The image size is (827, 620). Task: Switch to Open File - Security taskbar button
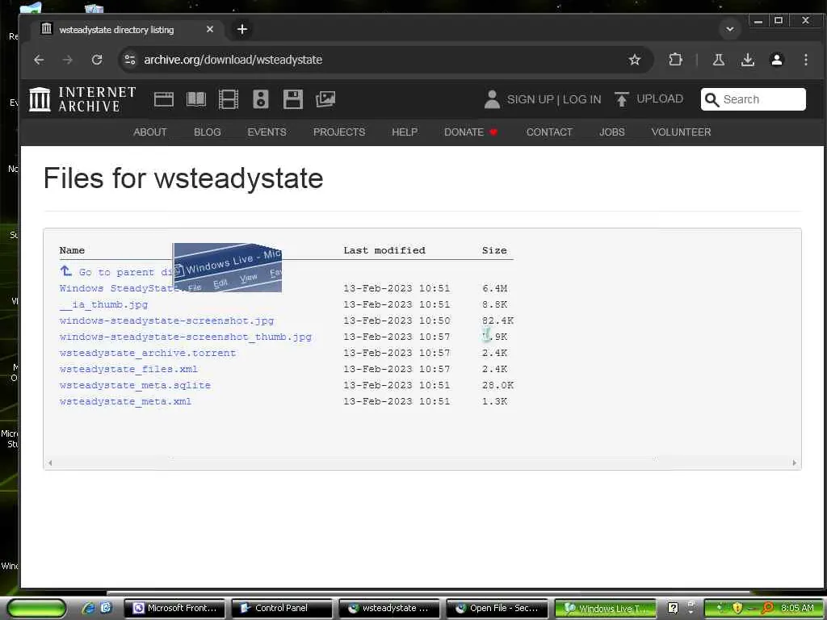click(x=497, y=609)
